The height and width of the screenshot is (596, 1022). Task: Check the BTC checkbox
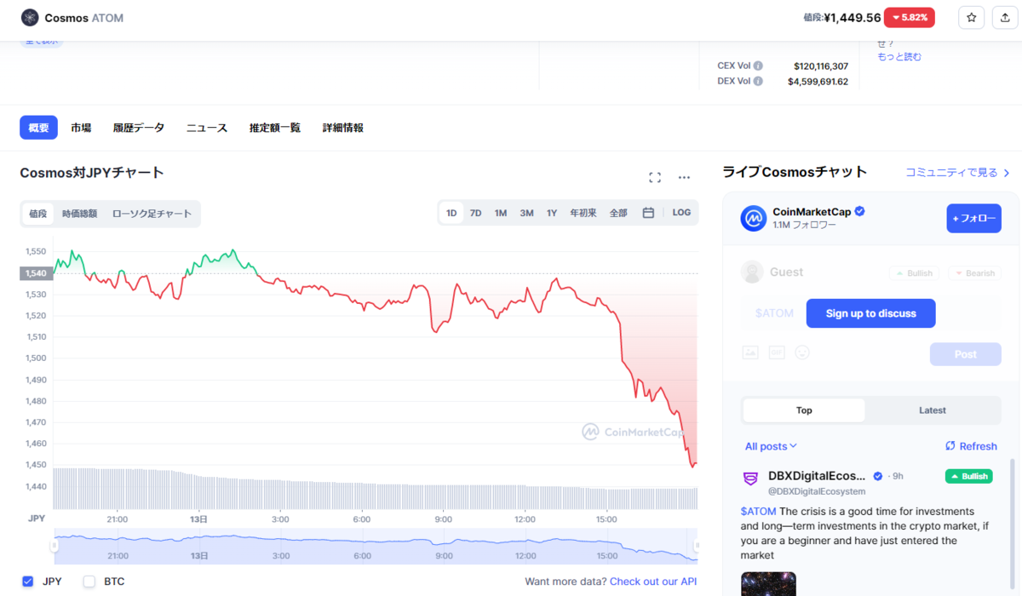[89, 582]
